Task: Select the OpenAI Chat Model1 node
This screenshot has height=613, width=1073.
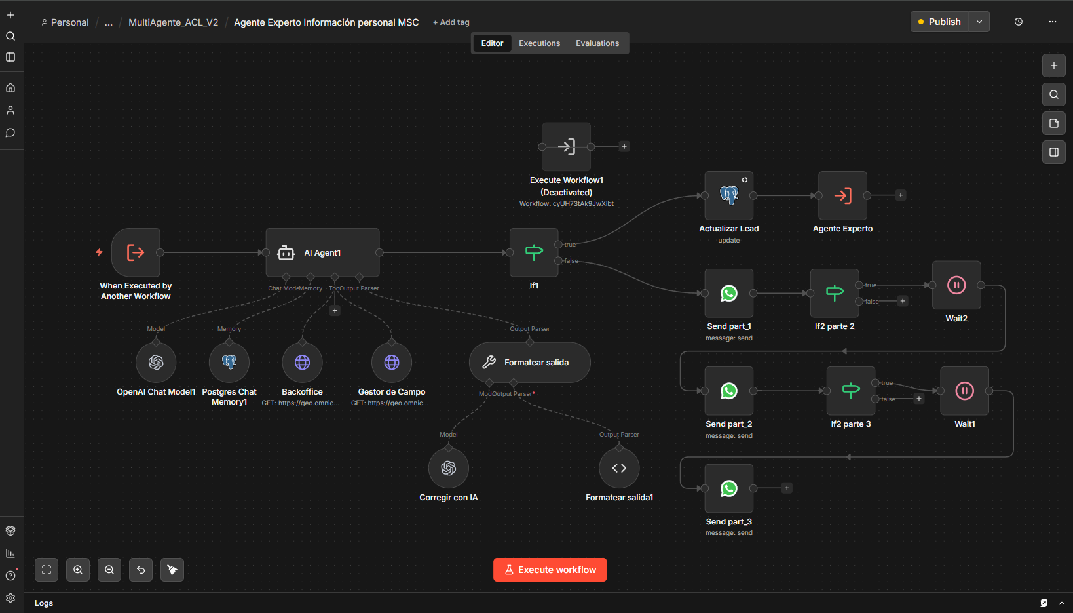Action: (156, 363)
